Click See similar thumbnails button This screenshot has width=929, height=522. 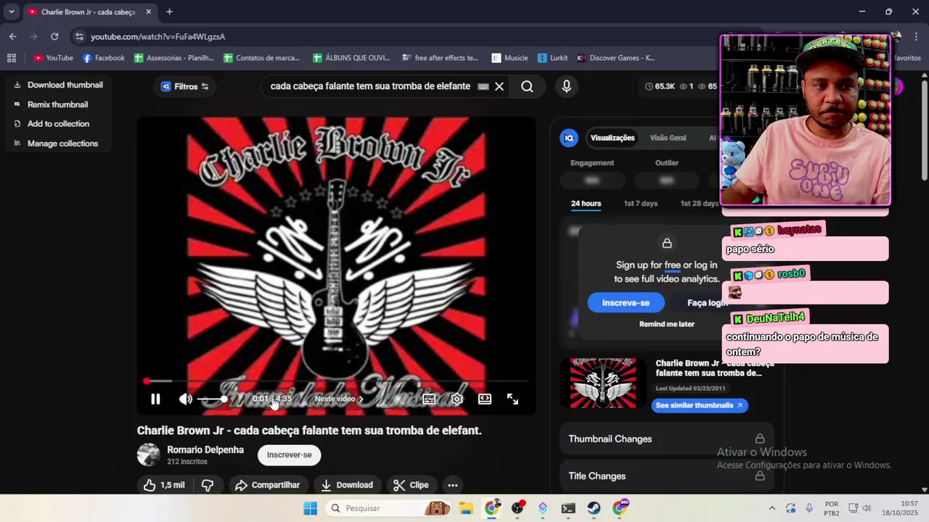click(700, 405)
